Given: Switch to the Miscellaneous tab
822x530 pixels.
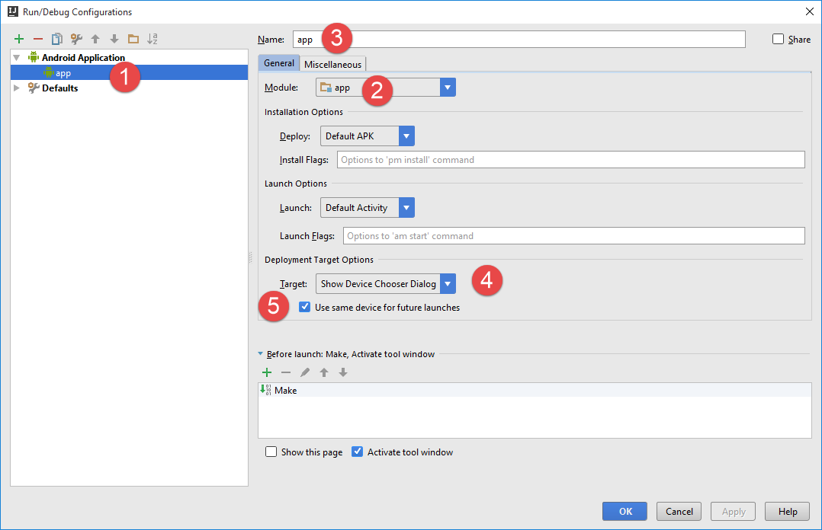Looking at the screenshot, I should tap(332, 64).
